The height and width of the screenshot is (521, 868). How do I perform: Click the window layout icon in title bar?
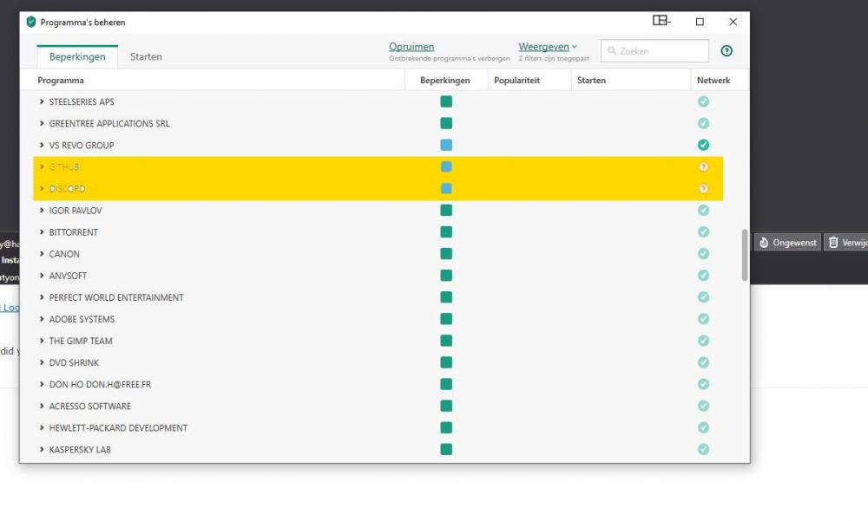[x=661, y=22]
